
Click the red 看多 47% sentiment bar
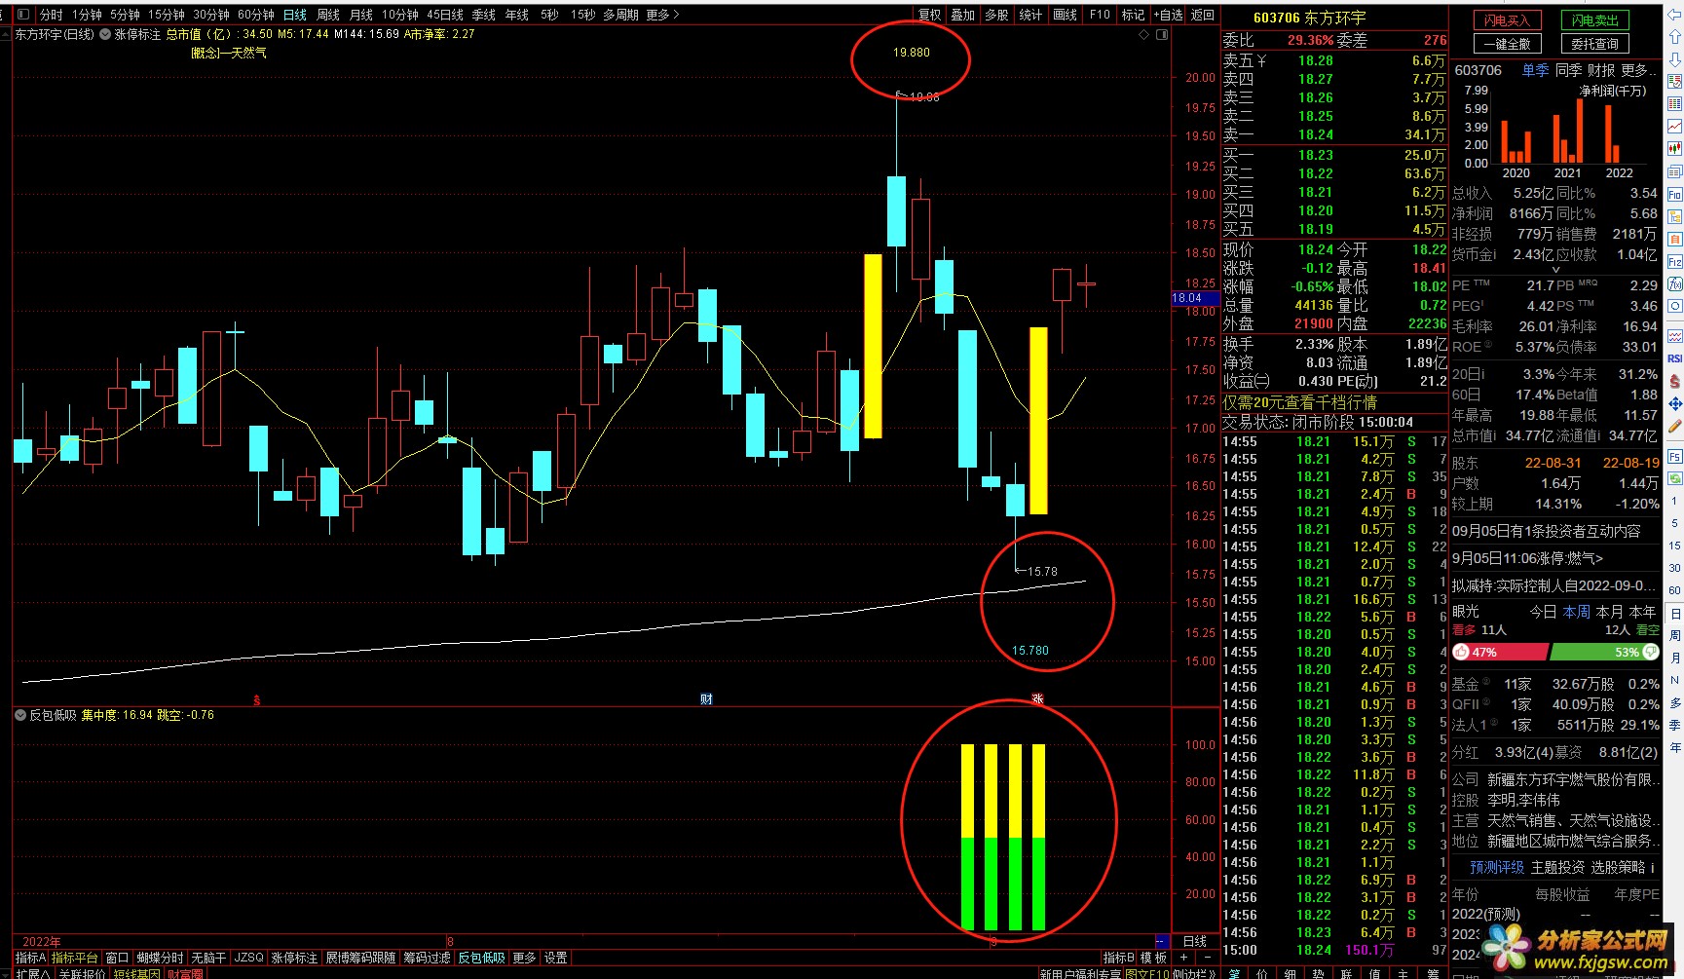tap(1500, 652)
